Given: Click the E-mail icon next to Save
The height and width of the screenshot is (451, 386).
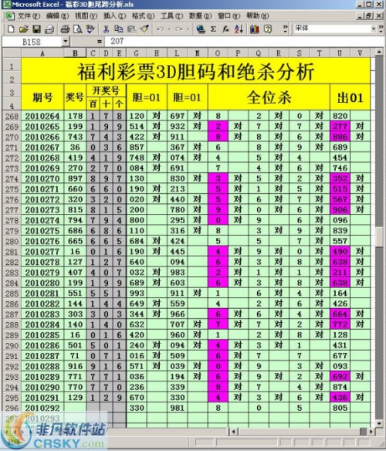Looking at the screenshot, I should 49,29.
